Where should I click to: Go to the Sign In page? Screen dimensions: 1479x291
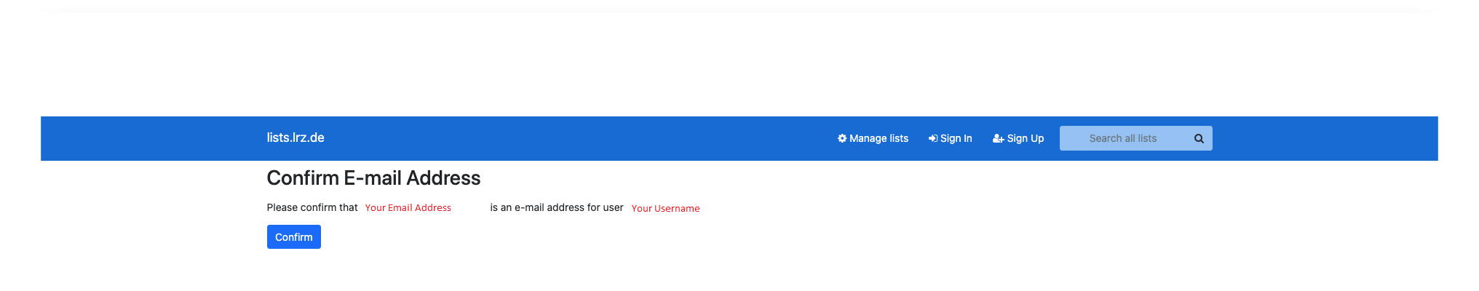pyautogui.click(x=956, y=138)
